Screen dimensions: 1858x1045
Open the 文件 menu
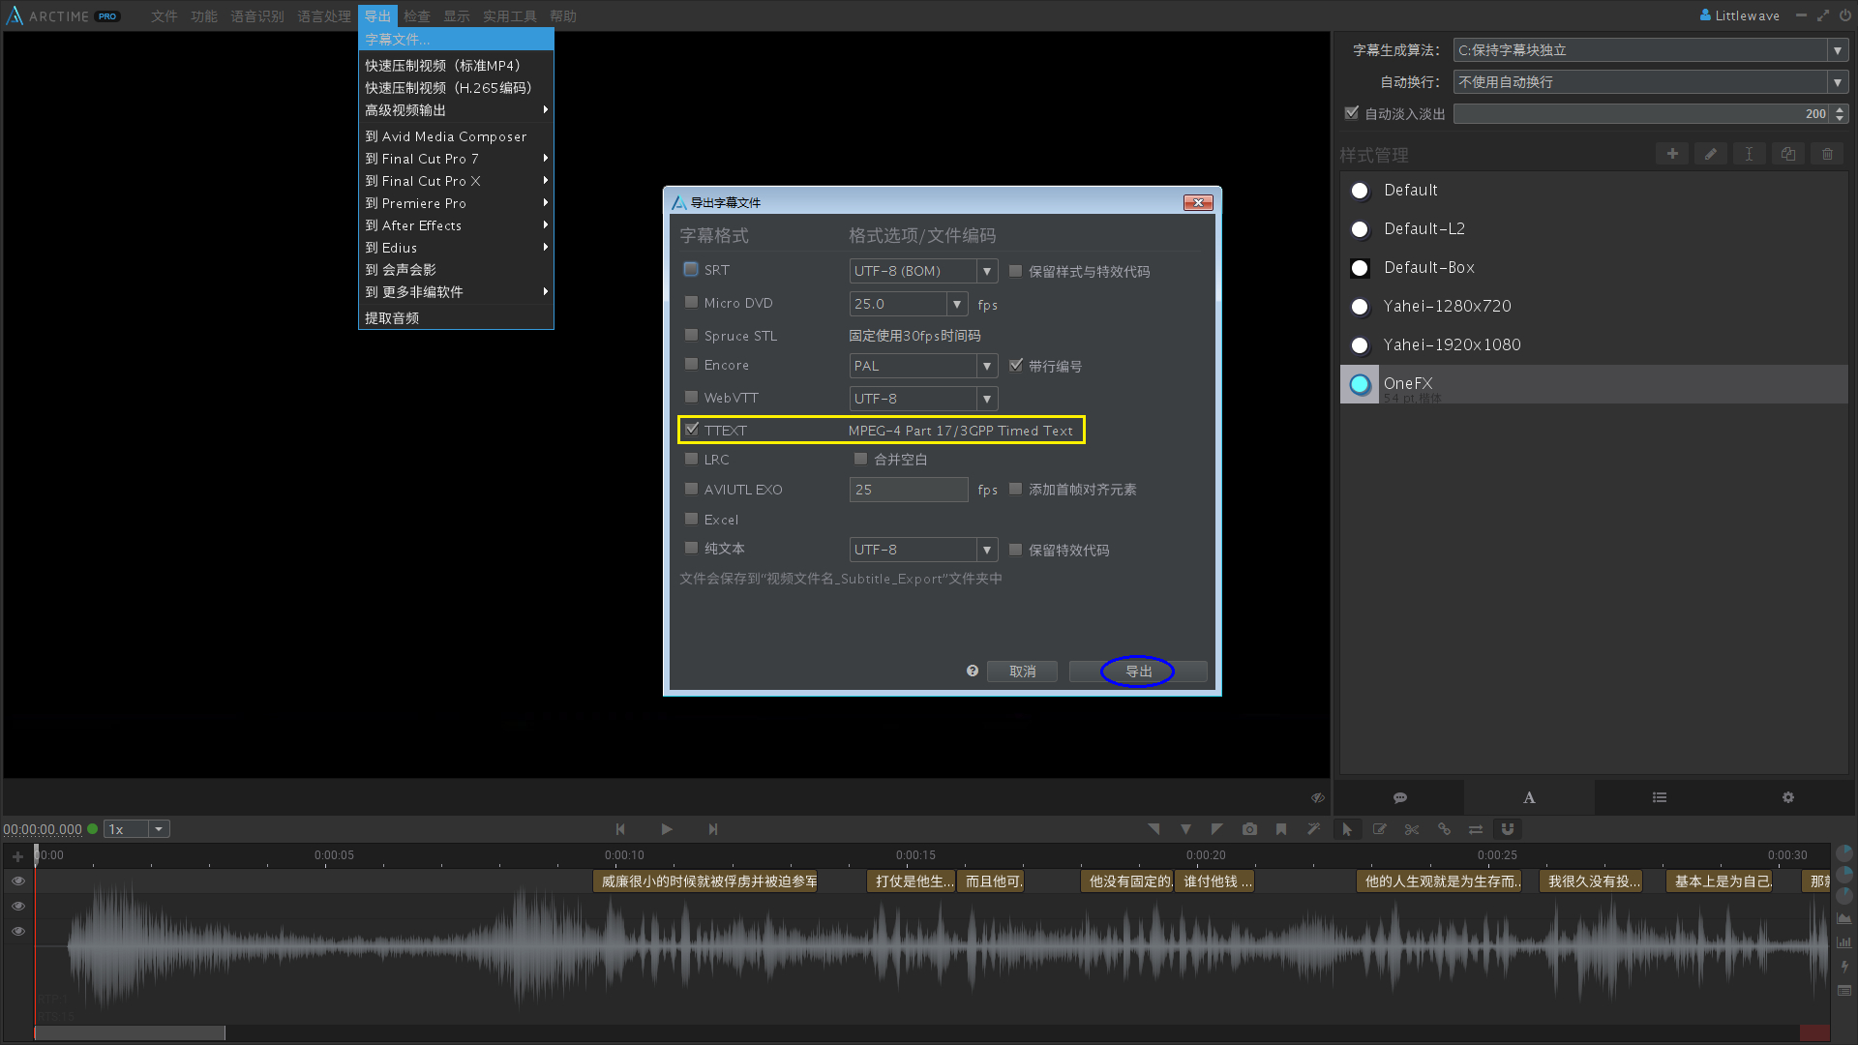coord(164,16)
